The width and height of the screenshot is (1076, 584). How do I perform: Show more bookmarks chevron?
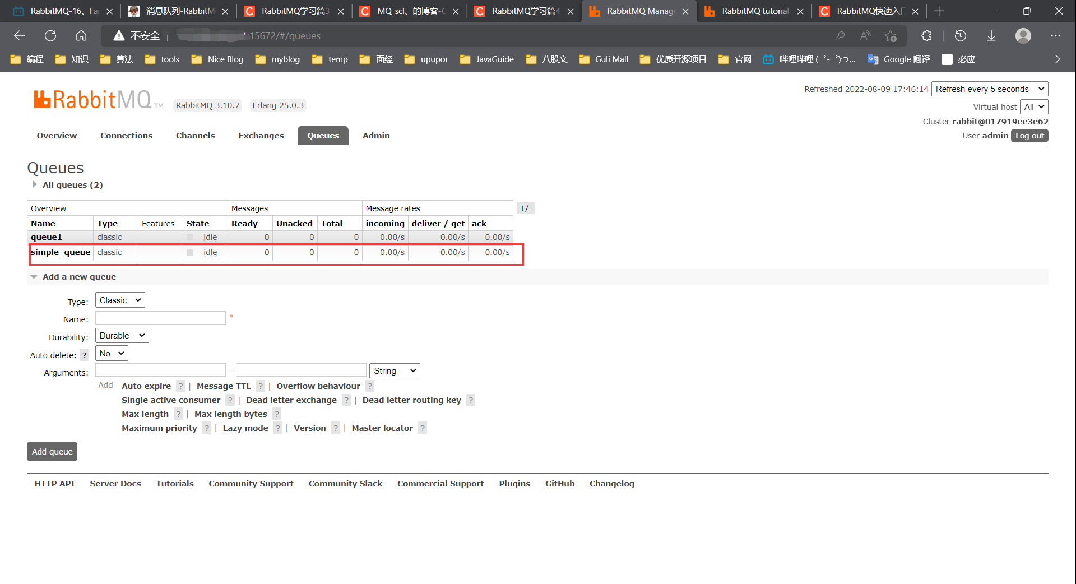click(x=1058, y=59)
